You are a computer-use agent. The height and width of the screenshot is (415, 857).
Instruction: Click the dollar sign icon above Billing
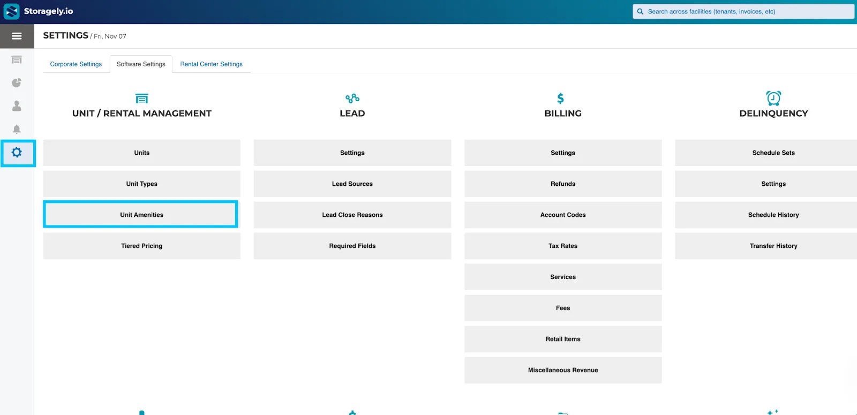point(560,99)
